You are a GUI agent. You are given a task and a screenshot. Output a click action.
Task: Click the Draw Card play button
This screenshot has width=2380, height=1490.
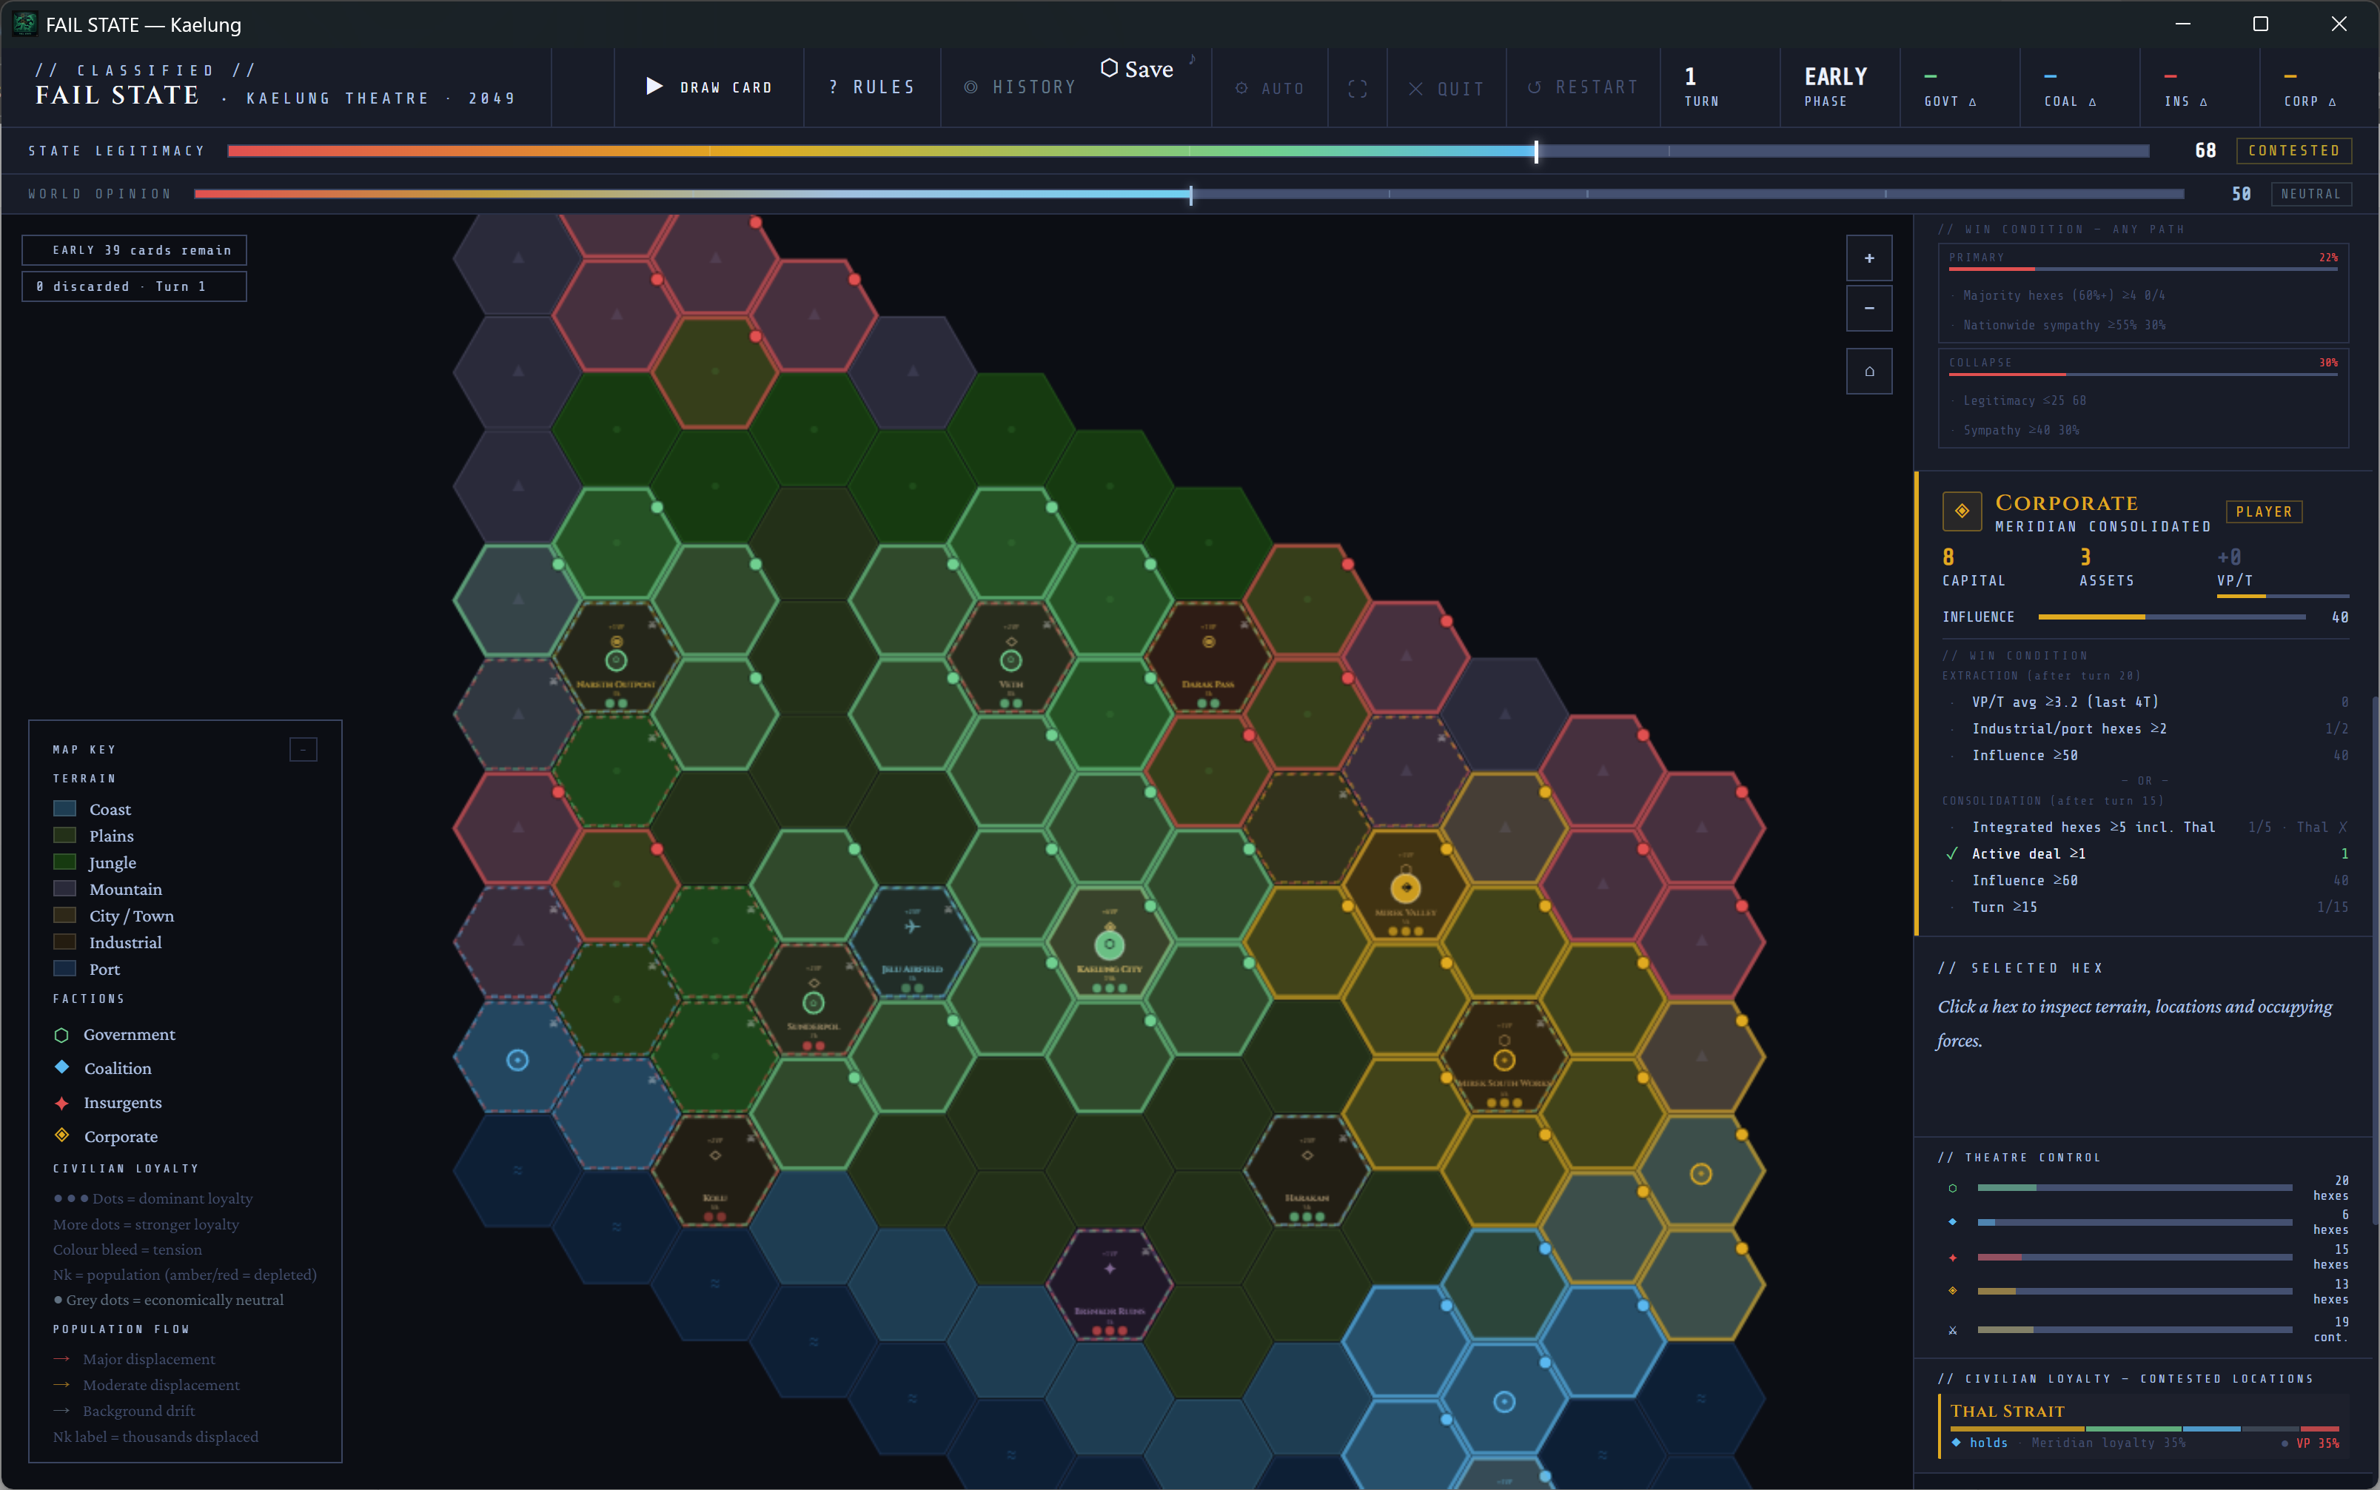click(x=708, y=87)
